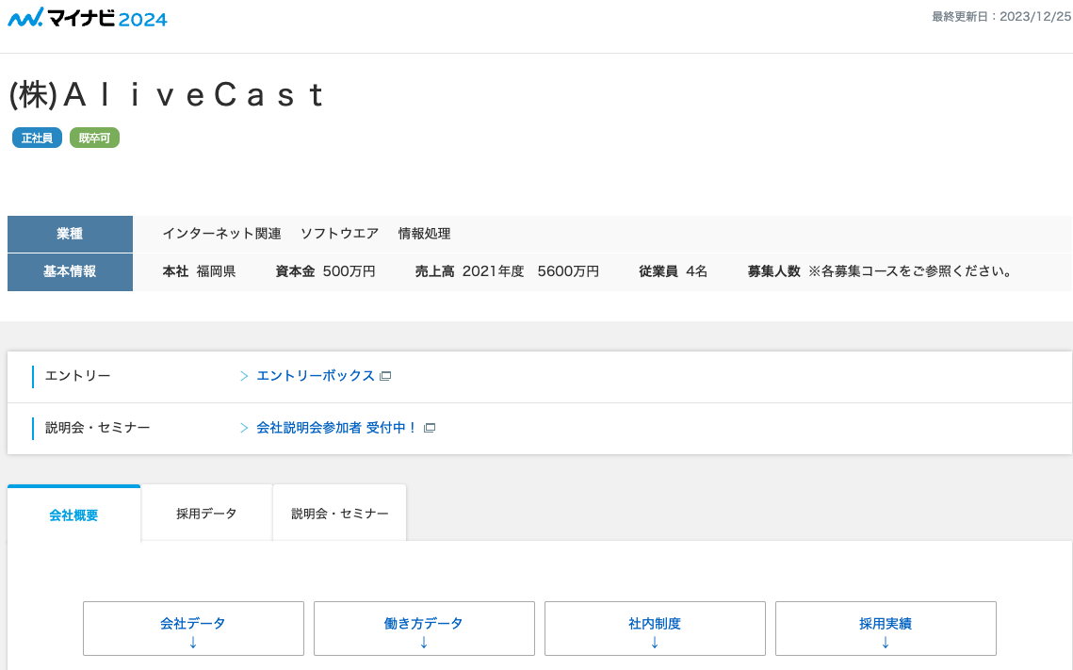Open the エントリーボックス link
This screenshot has width=1073, height=670.
315,375
